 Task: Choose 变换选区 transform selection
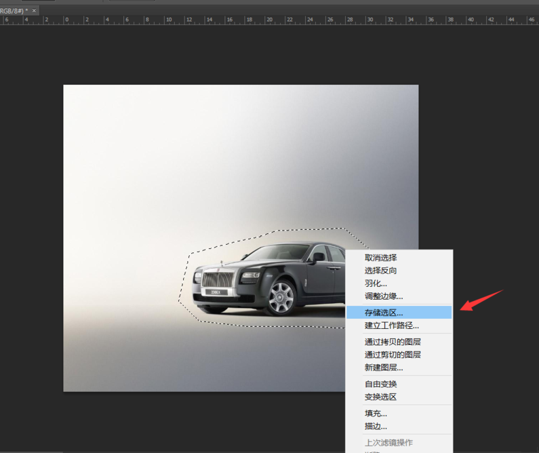380,397
